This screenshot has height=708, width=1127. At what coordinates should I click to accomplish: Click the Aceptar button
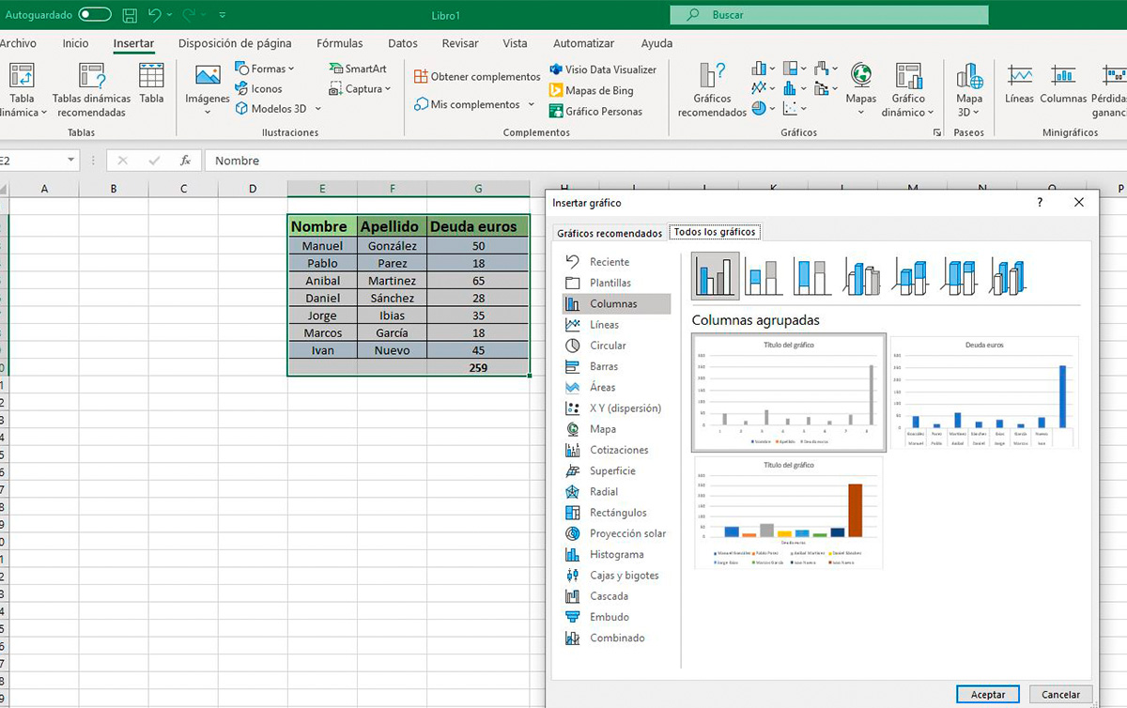click(988, 695)
